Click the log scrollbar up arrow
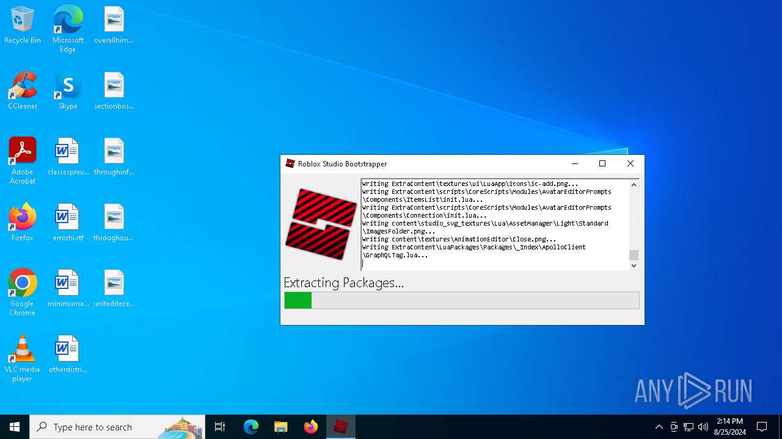The image size is (782, 439). coord(634,185)
